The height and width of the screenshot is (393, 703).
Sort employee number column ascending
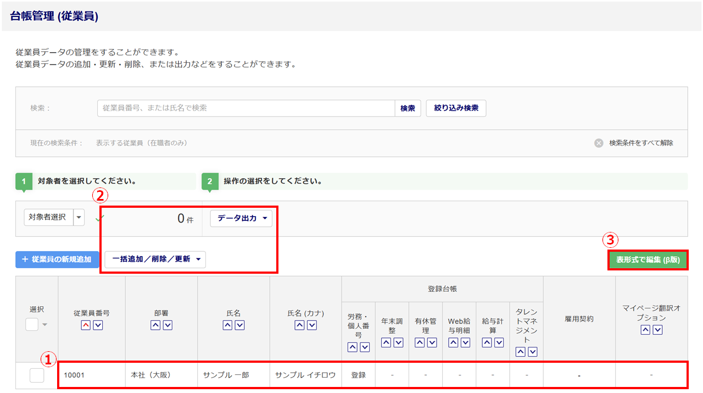coord(86,325)
